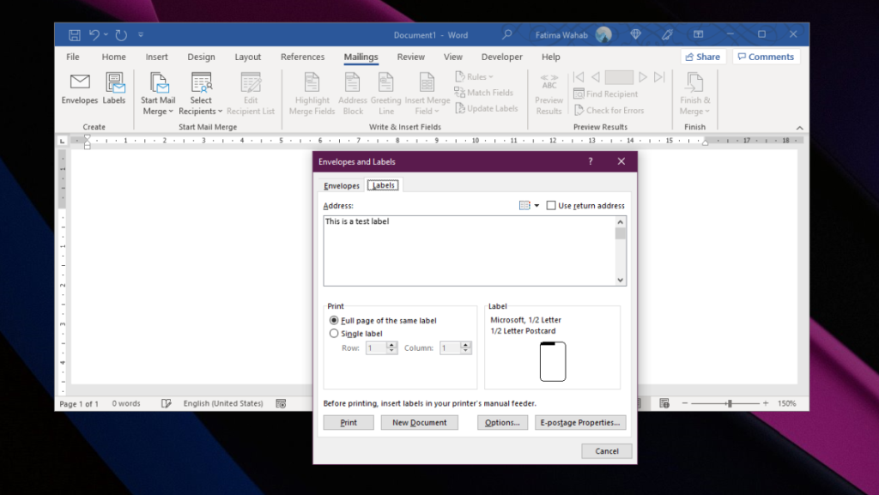Screen dimensions: 879x495
Task: Enable the Use return address checkbox
Action: click(552, 205)
